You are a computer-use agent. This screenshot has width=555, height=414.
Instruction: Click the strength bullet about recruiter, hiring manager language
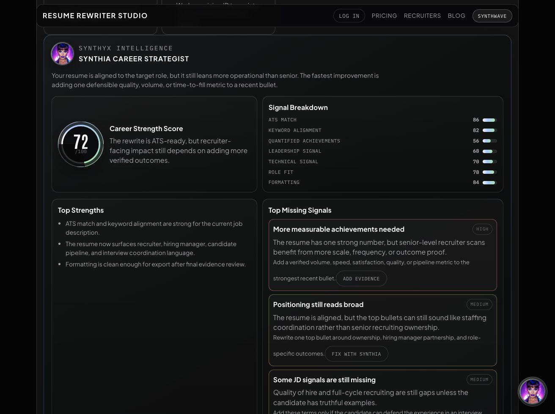151,248
